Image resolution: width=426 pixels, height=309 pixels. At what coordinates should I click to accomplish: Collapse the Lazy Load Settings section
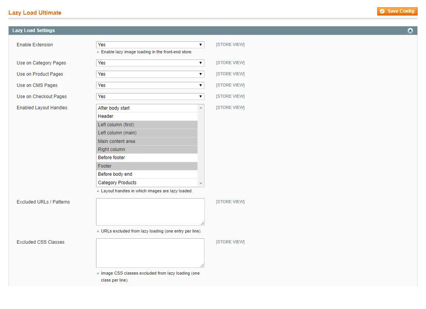click(x=410, y=31)
